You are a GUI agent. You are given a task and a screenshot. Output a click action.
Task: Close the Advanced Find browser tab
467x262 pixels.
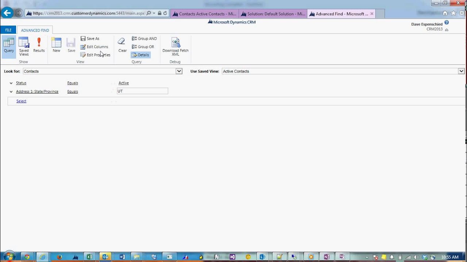click(372, 14)
